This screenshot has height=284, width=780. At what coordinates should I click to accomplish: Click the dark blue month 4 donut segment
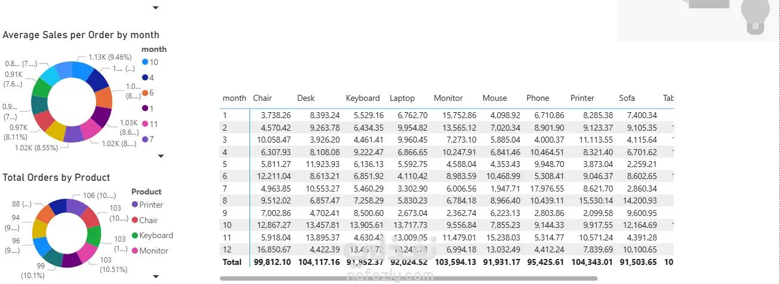(x=97, y=79)
